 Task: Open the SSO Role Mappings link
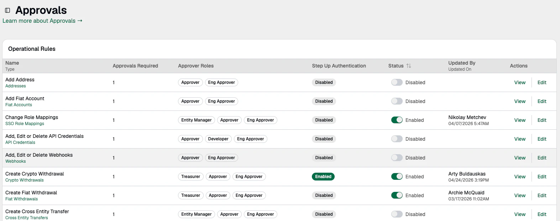coord(25,124)
